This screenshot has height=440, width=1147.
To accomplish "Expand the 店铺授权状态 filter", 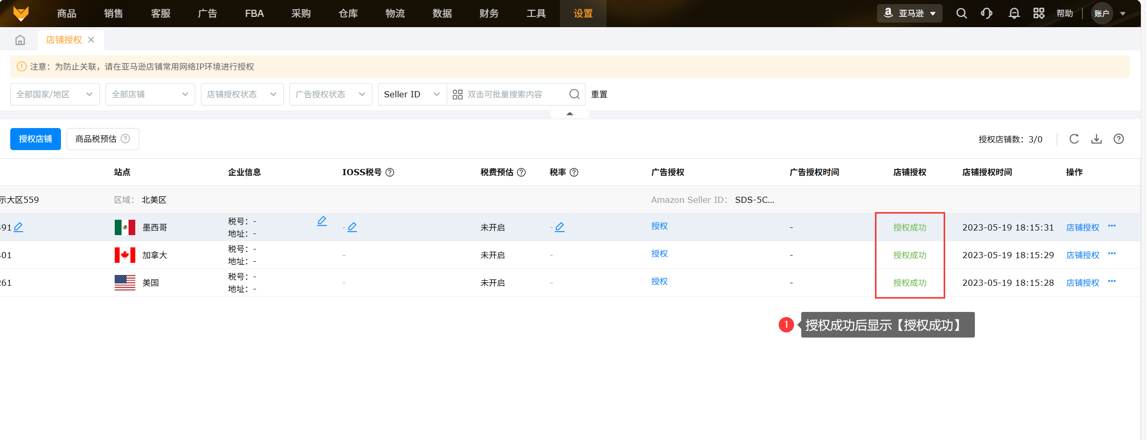I will click(x=242, y=94).
